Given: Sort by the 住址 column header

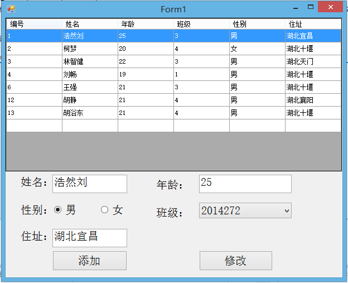Looking at the screenshot, I should [x=313, y=24].
